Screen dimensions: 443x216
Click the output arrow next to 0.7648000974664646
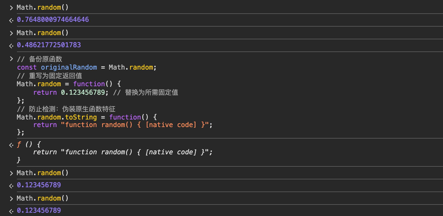click(x=11, y=20)
